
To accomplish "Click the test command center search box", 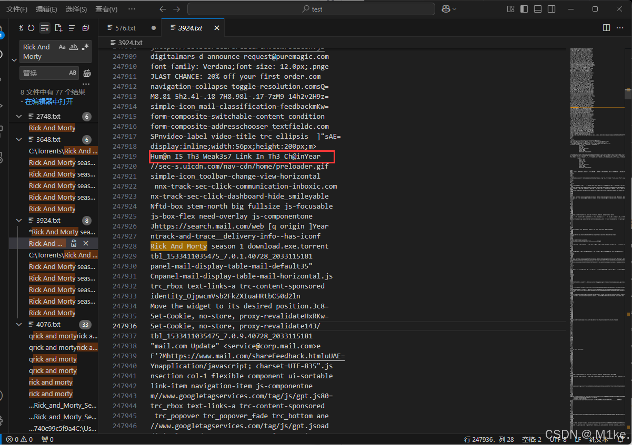I will (312, 9).
